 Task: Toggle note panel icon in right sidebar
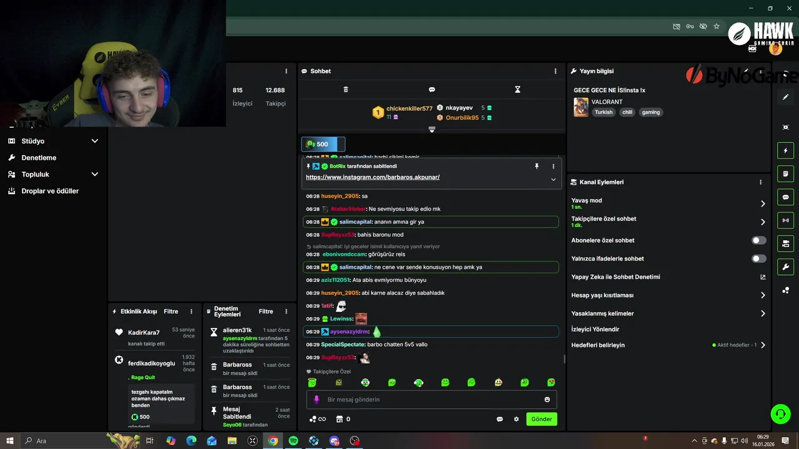tap(785, 173)
